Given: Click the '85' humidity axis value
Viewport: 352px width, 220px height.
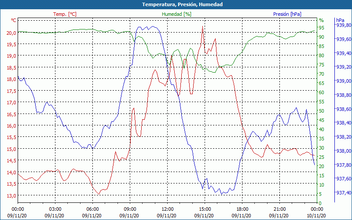Looking at the screenshot, I should click(x=322, y=46).
